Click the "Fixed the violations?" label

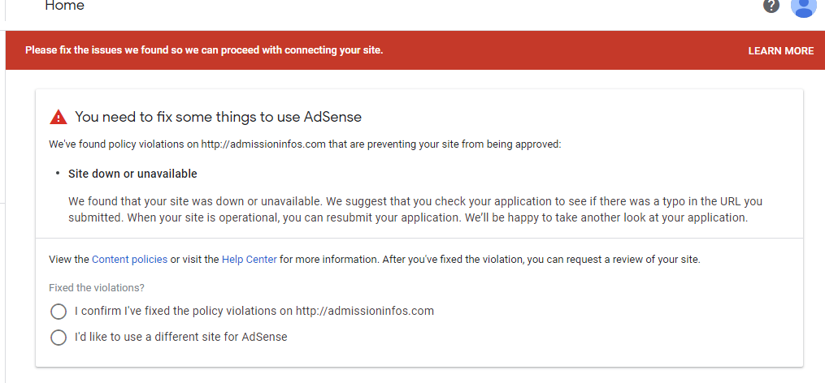pos(97,288)
